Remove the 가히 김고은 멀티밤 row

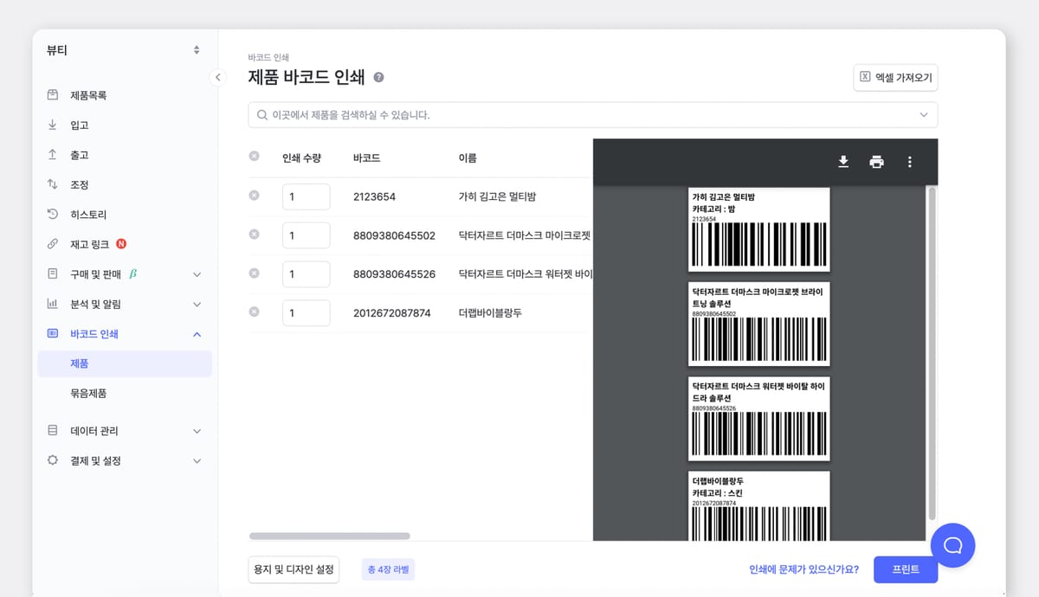254,196
